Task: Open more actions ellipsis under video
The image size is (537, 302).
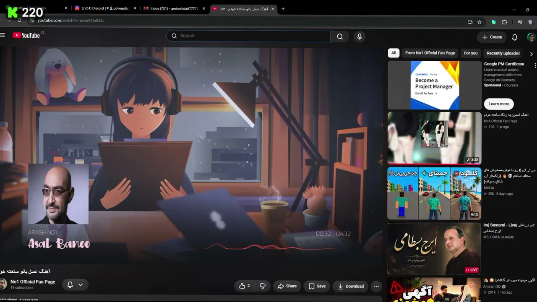Action: tap(376, 286)
